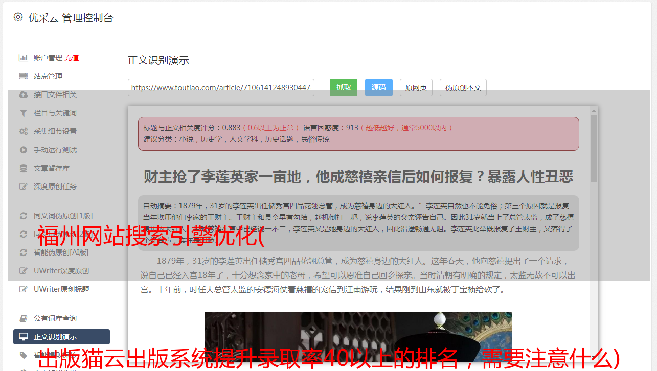Image resolution: width=657 pixels, height=371 pixels.
Task: Click the green 抓取 button
Action: coord(344,87)
